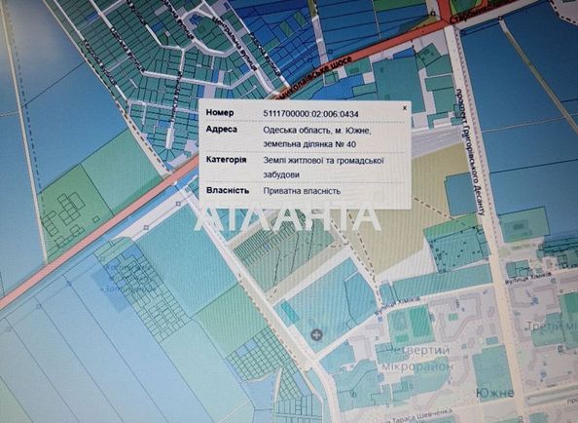The width and height of the screenshot is (578, 423).
Task: Click the Третій мікрорайон label
Action: 552,326
